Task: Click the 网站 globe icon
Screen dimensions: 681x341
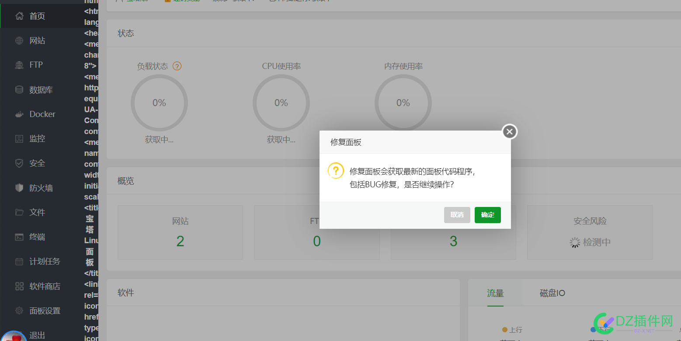Action: (19, 41)
